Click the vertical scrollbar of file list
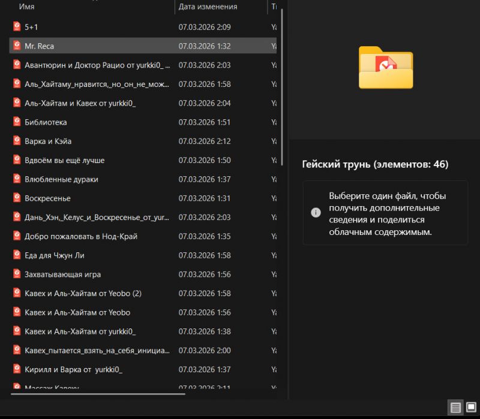Screen dimensions: 480x419 (282, 84)
